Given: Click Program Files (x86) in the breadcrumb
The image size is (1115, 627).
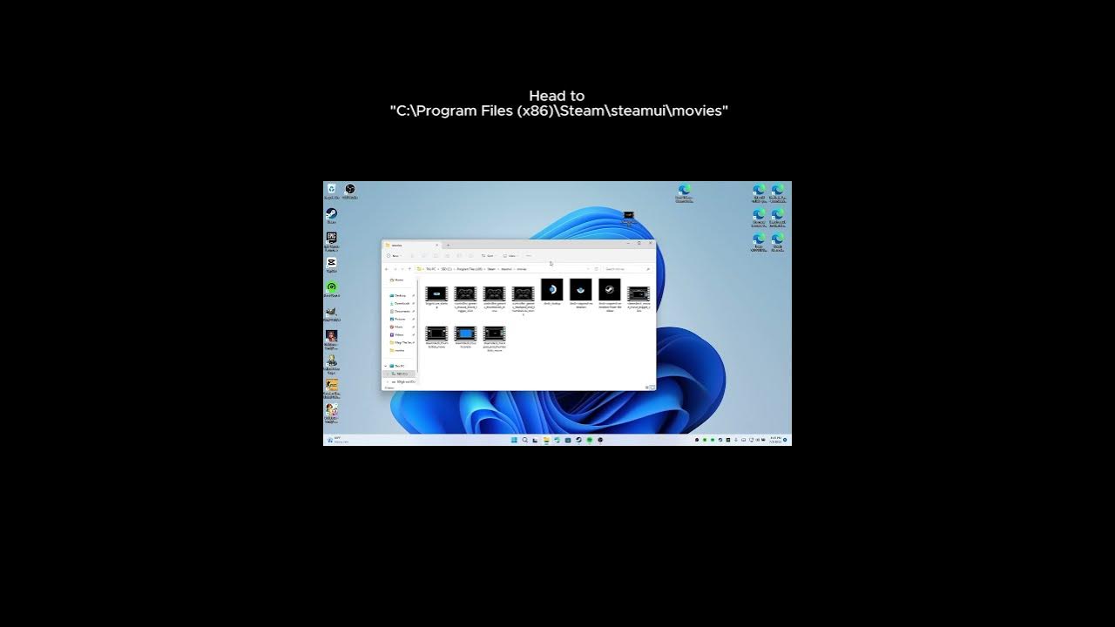Looking at the screenshot, I should [x=470, y=269].
